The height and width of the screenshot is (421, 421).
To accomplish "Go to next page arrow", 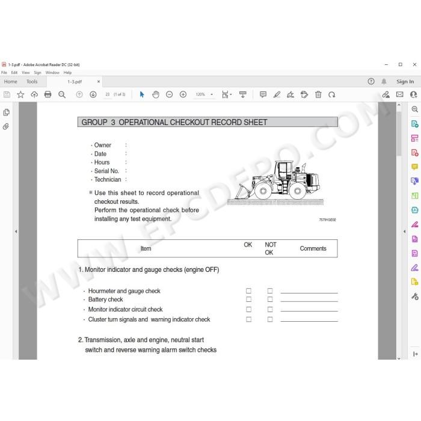I will click(93, 94).
